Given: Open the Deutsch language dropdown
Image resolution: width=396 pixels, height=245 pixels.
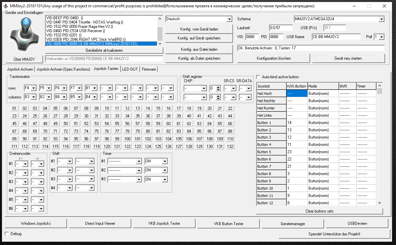Looking at the screenshot, I should tap(229, 19).
